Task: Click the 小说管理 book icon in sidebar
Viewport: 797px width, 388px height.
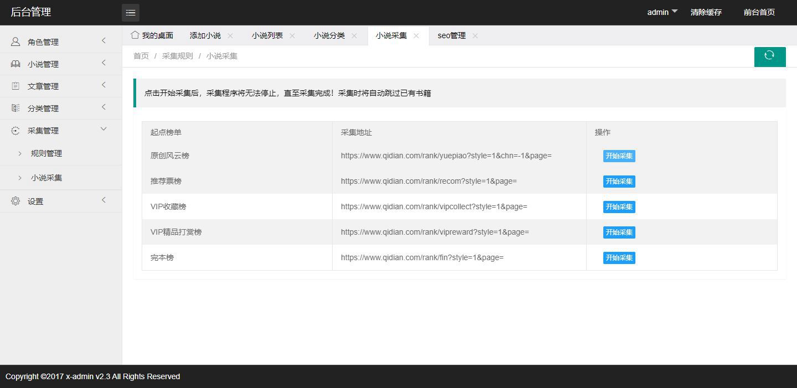Action: [x=15, y=64]
